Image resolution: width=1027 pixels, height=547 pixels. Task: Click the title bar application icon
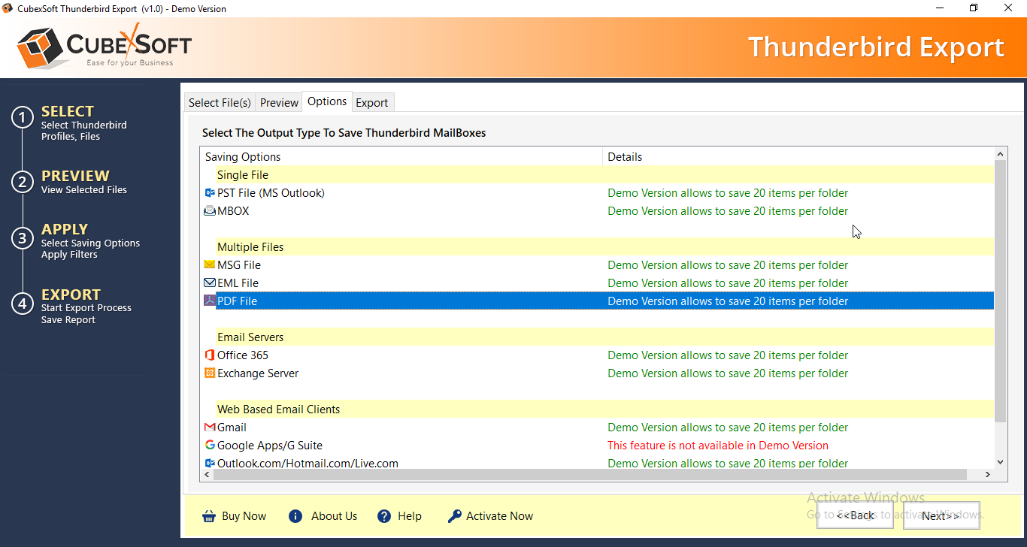click(8, 8)
